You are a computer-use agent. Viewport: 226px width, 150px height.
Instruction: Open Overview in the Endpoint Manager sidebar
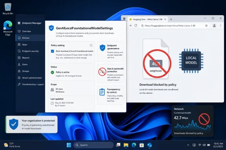pyautogui.click(x=30, y=31)
